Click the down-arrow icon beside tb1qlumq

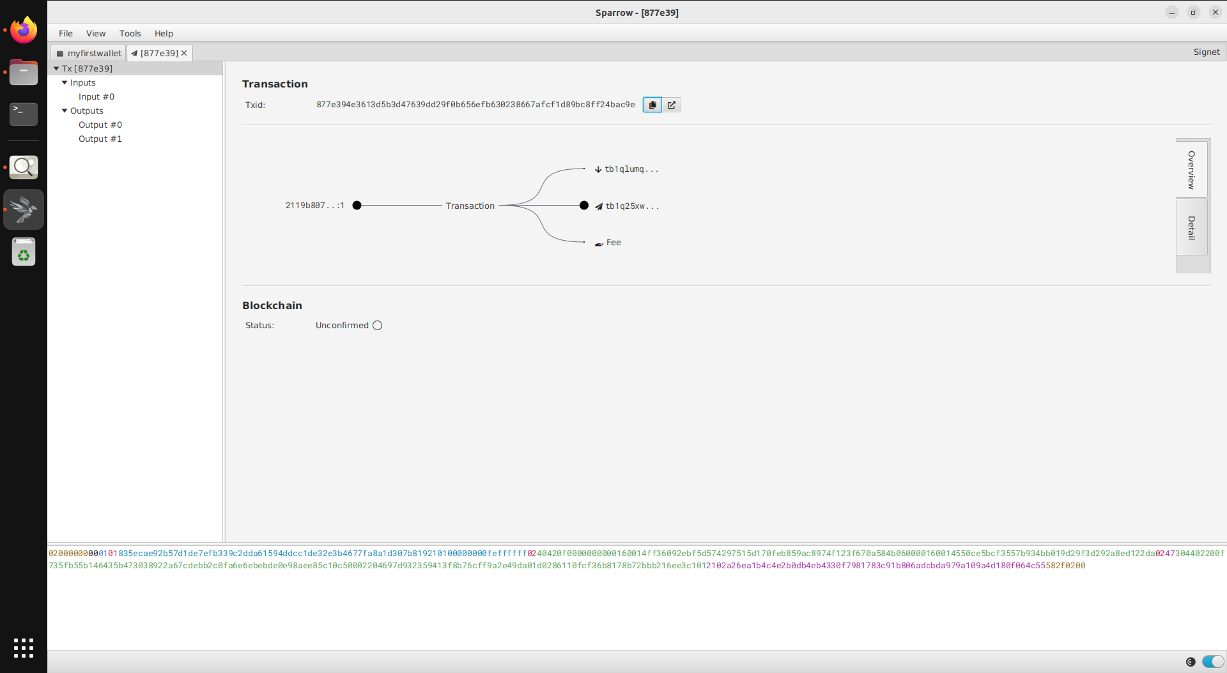tap(598, 169)
